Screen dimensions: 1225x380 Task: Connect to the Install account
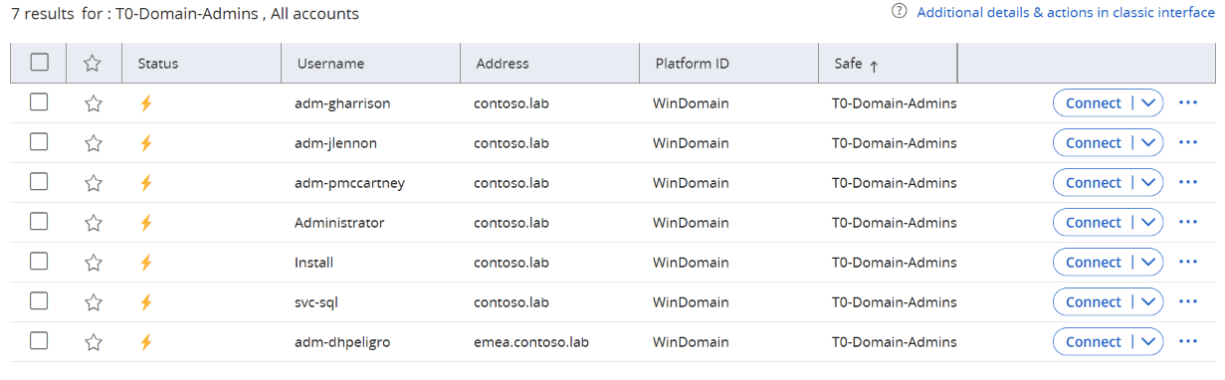[1093, 263]
